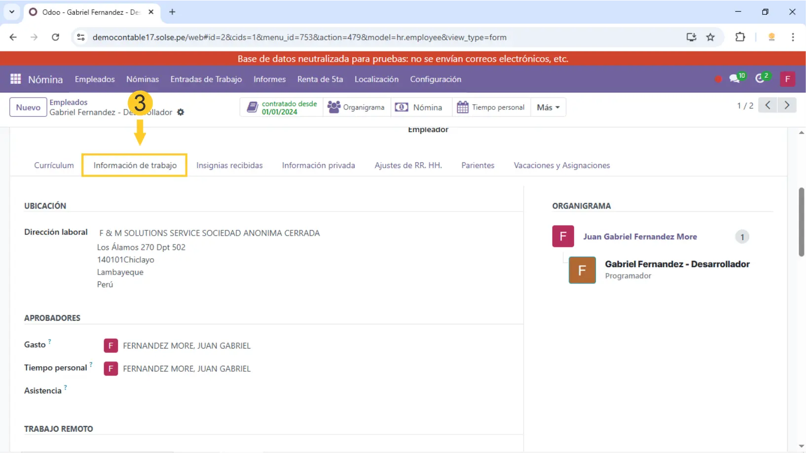This screenshot has height=453, width=806.
Task: Click the browser address bar URL
Action: 299,37
